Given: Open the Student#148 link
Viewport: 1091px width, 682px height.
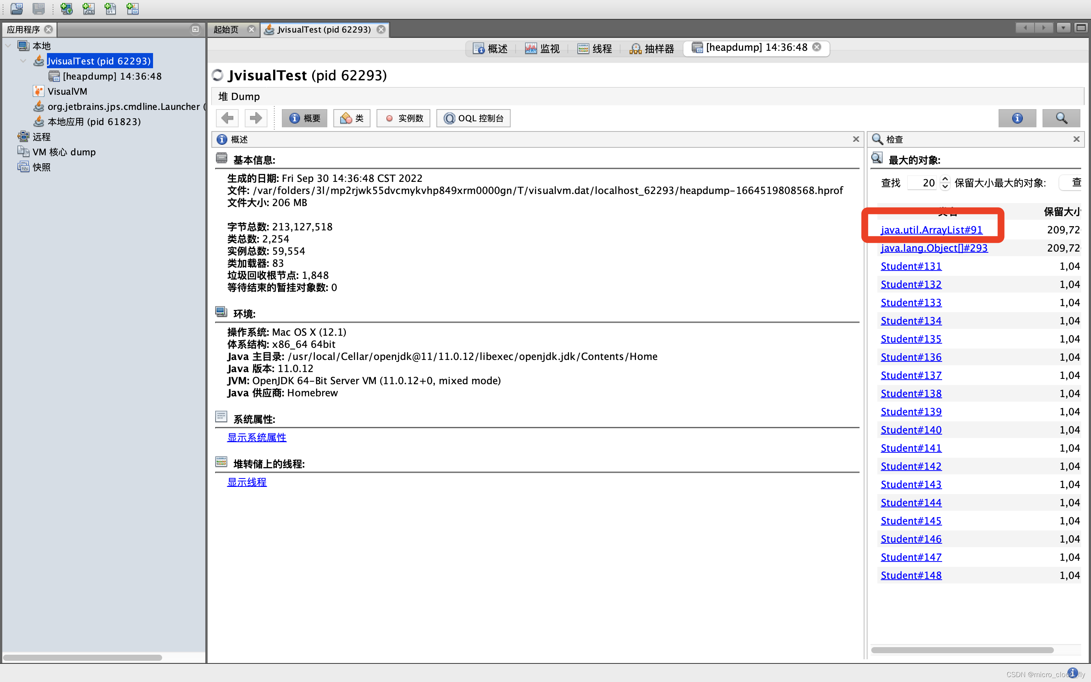Looking at the screenshot, I should 911,575.
